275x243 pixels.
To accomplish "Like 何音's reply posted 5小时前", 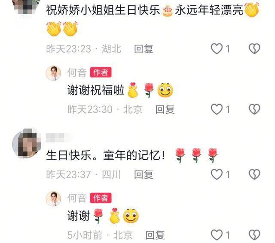I will pos(217,235).
